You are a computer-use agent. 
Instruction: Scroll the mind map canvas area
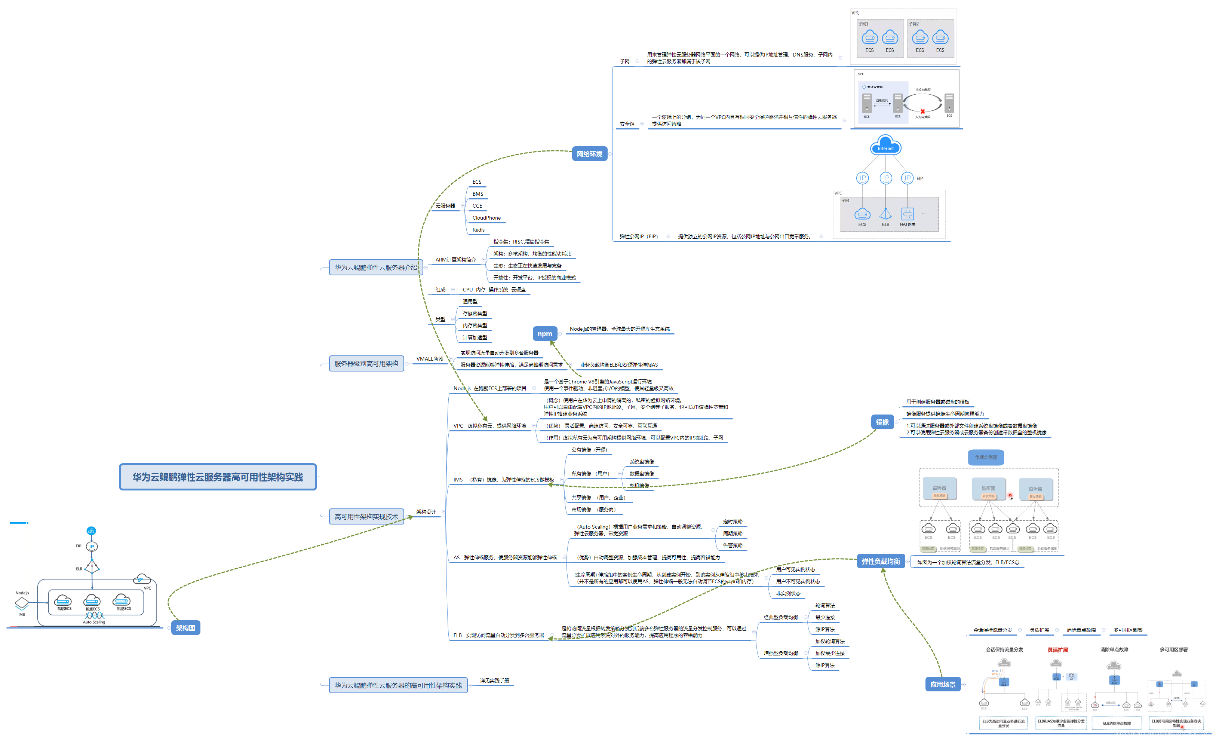[609, 370]
